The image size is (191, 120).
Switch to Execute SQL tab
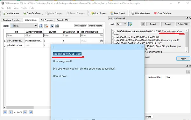[x=62, y=20]
